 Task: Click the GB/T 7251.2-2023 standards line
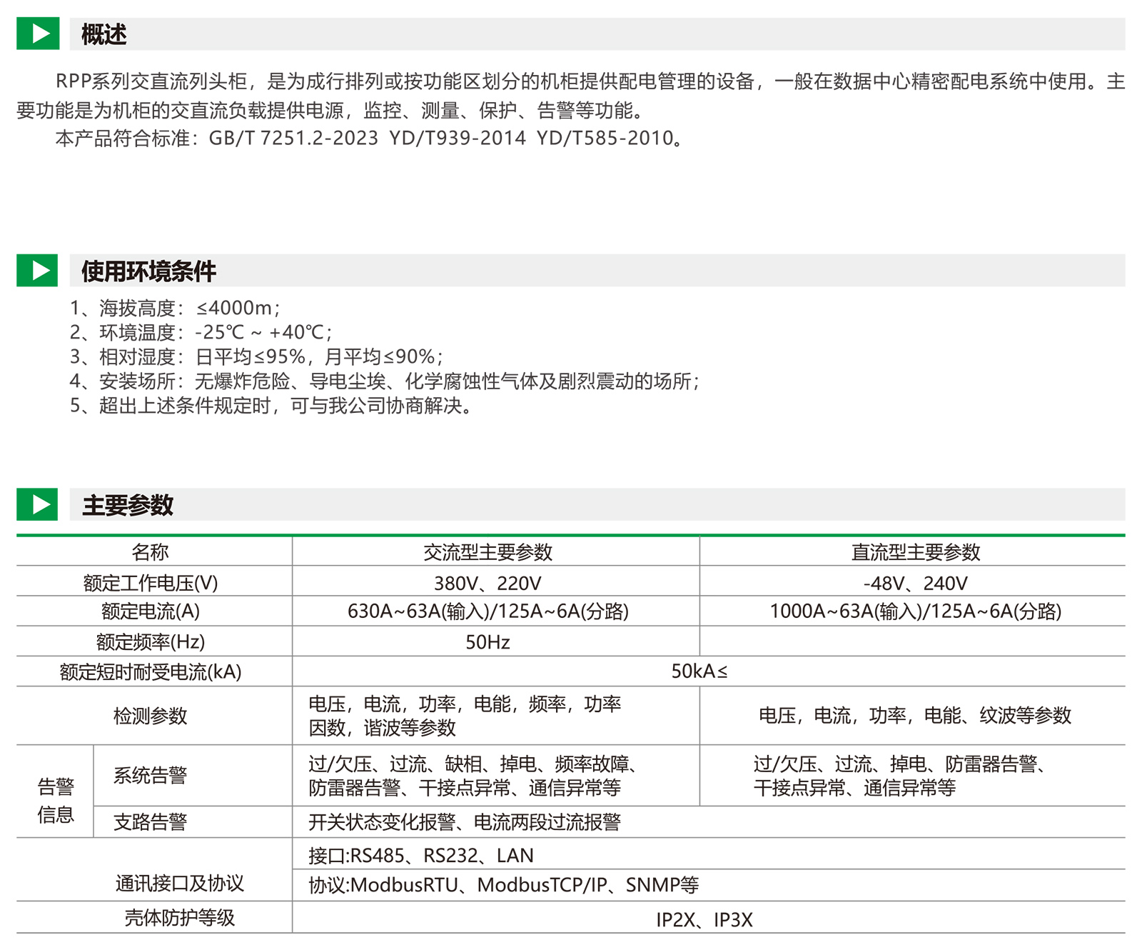368,139
